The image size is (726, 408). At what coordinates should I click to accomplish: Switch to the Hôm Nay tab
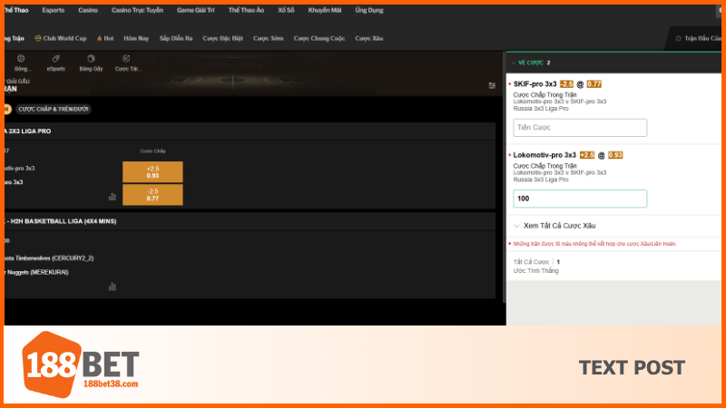tap(136, 39)
